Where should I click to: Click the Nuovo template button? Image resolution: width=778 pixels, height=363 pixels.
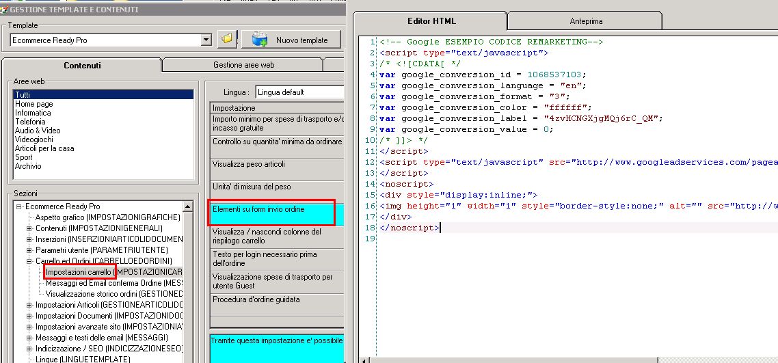tap(291, 40)
